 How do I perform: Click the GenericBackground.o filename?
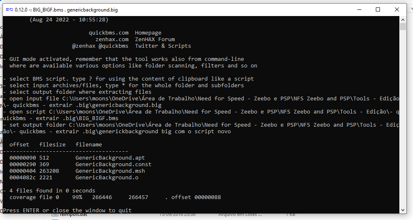click(107, 178)
